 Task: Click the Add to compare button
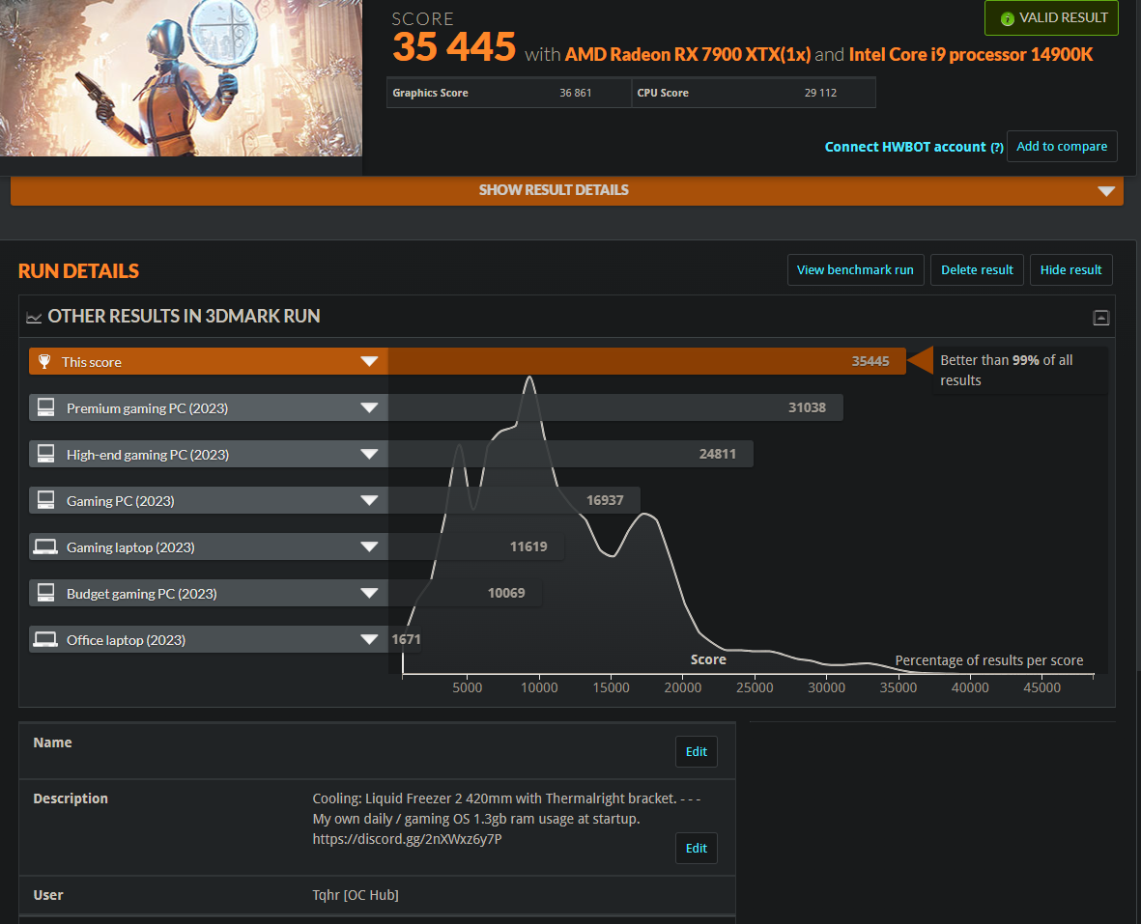(x=1061, y=147)
